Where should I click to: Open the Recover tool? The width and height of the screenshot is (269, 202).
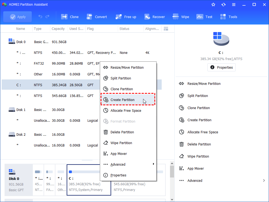click(x=155, y=17)
